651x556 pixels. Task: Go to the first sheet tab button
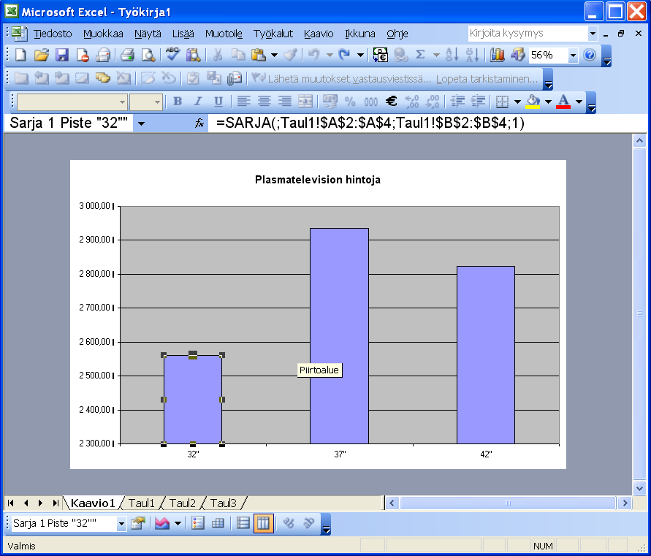11,503
